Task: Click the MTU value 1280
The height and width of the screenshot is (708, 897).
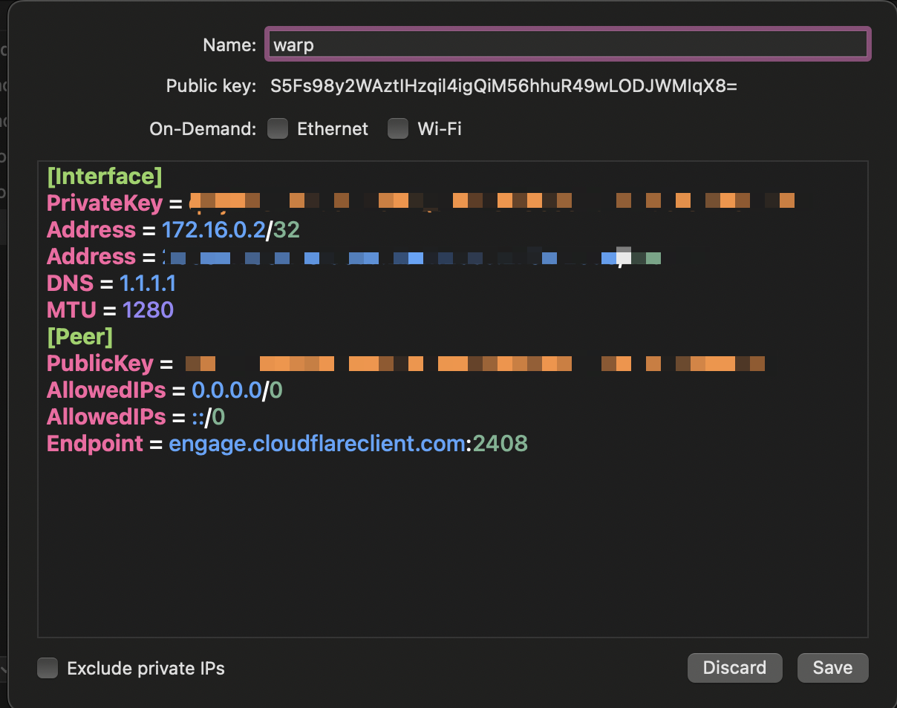Action: point(149,310)
